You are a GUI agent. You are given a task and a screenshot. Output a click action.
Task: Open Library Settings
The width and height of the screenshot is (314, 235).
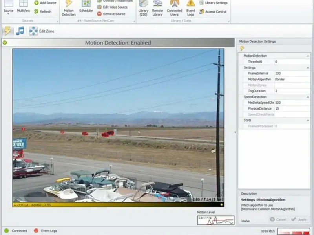click(x=214, y=3)
